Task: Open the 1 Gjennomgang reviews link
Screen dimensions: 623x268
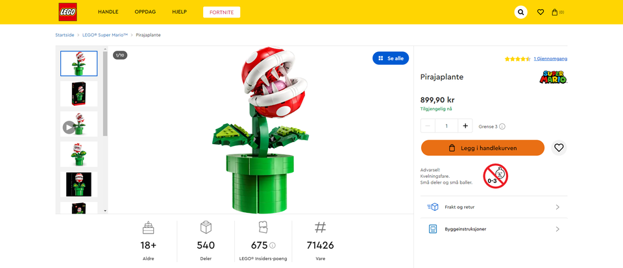Action: [x=550, y=59]
